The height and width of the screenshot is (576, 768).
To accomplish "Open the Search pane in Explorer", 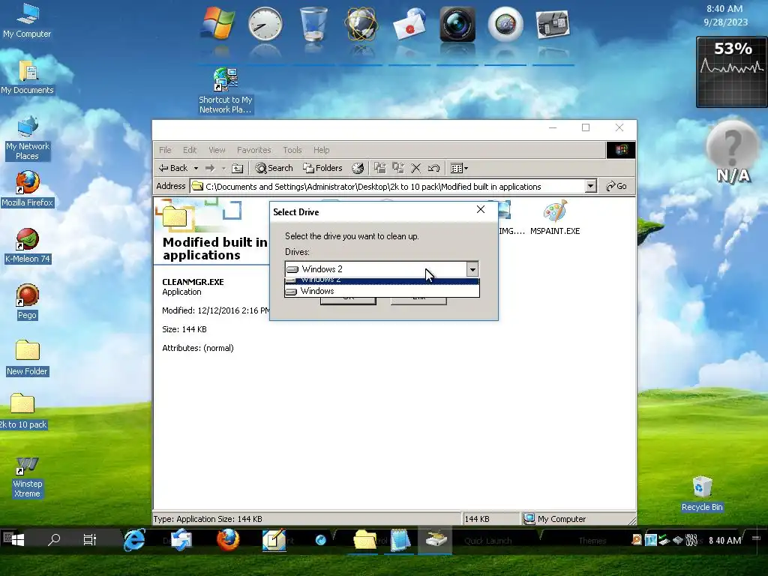I will (274, 168).
